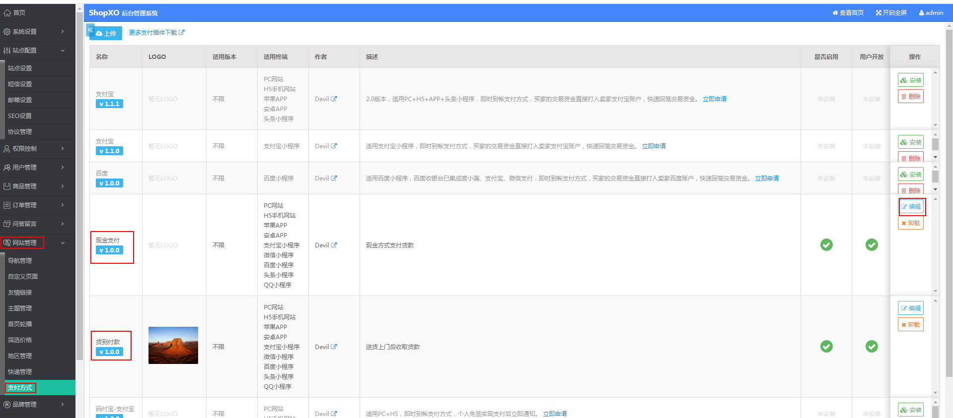Expand the 品牌管理 sidebar menu
The height and width of the screenshot is (418, 953).
click(37, 405)
